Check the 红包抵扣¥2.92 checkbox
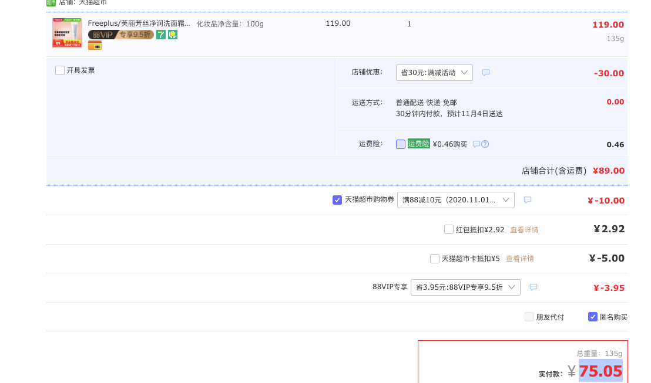The width and height of the screenshot is (651, 383). point(449,230)
